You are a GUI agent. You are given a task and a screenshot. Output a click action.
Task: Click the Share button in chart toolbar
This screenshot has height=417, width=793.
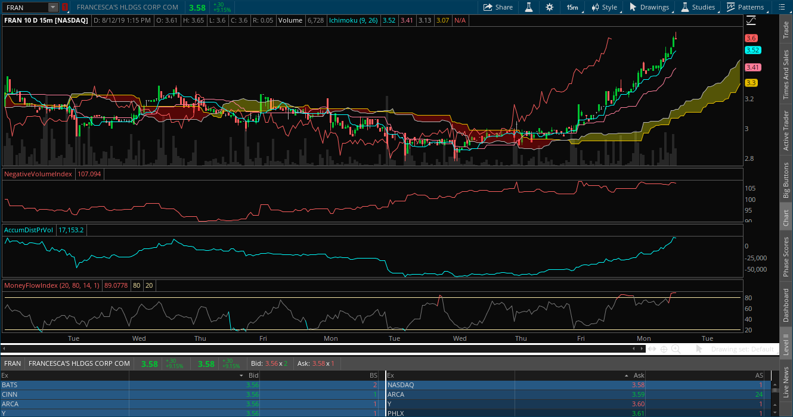(x=497, y=7)
